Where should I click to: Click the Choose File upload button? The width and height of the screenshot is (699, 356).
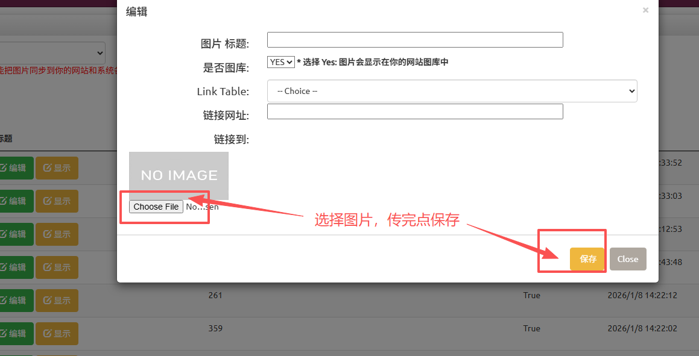pos(156,206)
